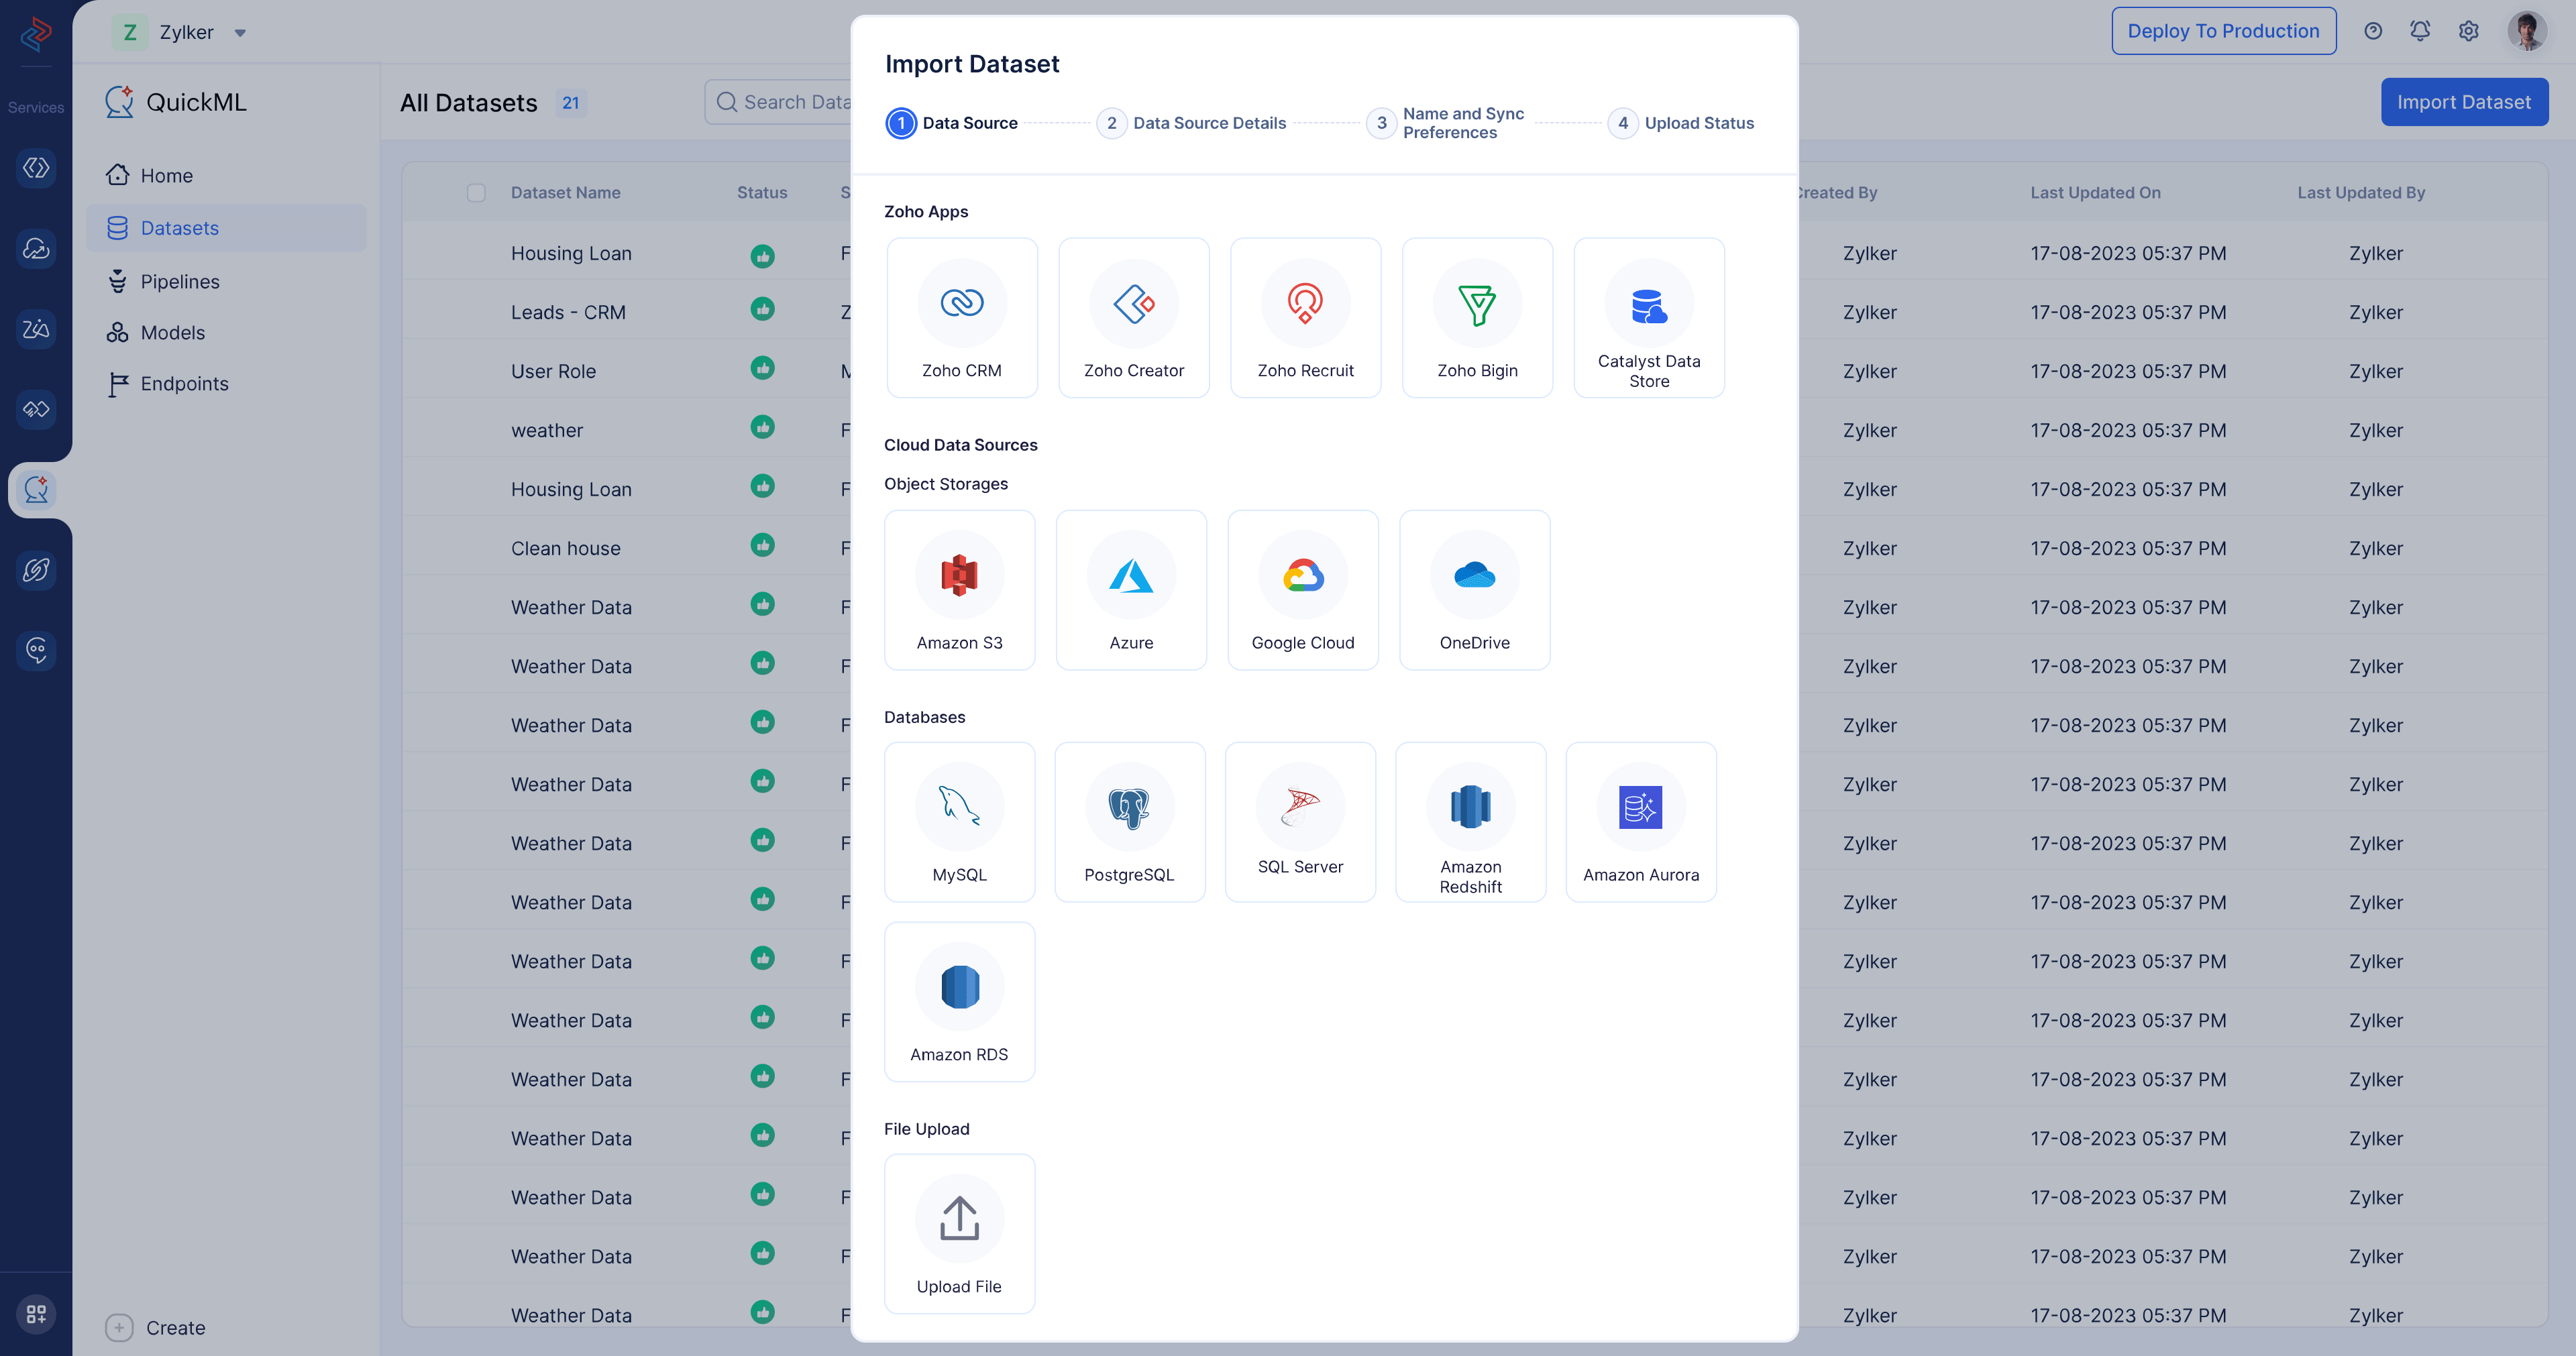
Task: Toggle the select-all datasets checkbox
Action: point(476,192)
